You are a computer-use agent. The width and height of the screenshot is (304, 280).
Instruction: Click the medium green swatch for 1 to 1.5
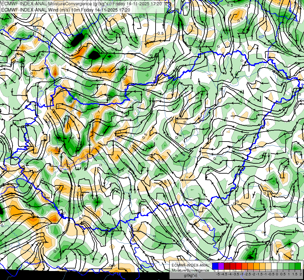pyautogui.click(x=292, y=266)
